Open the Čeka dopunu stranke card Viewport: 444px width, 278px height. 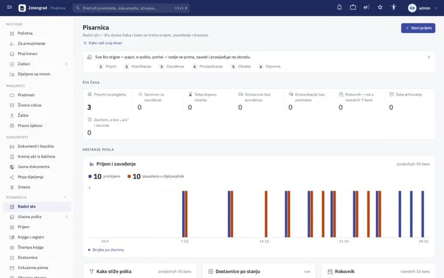click(208, 101)
